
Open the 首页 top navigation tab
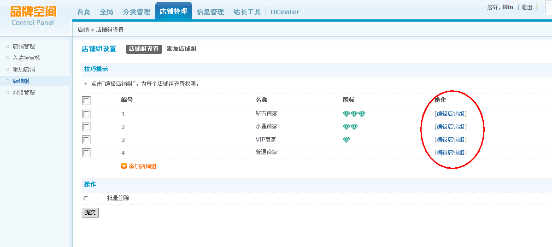pyautogui.click(x=84, y=12)
